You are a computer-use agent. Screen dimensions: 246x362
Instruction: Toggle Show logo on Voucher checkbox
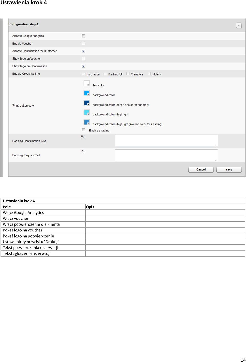[83, 59]
